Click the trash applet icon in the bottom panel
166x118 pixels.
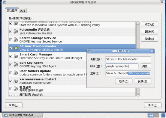coord(163,115)
